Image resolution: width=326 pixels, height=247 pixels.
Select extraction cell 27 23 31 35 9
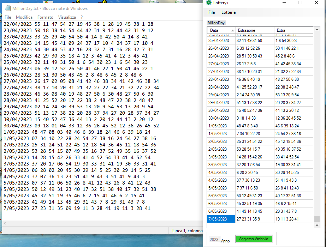[255, 219]
